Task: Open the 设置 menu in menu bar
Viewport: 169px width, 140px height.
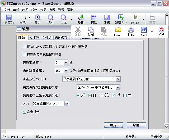Action: (x=61, y=10)
